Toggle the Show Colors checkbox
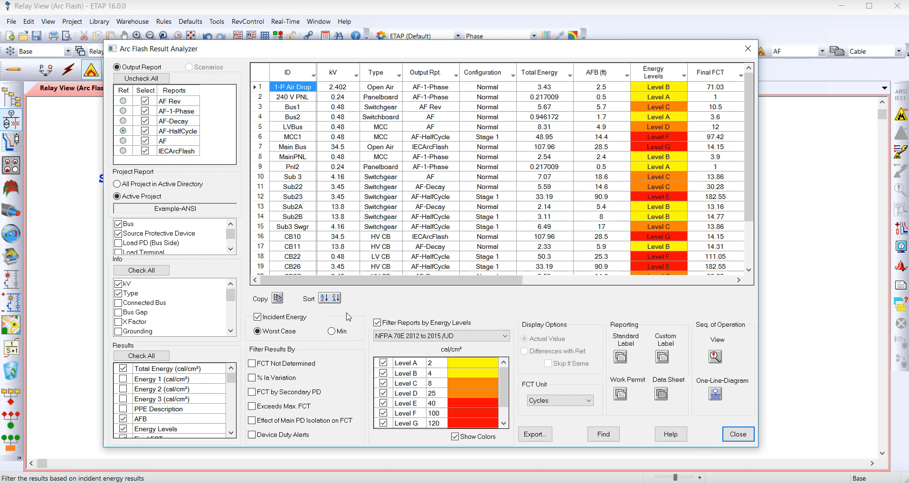909x483 pixels. pos(455,436)
